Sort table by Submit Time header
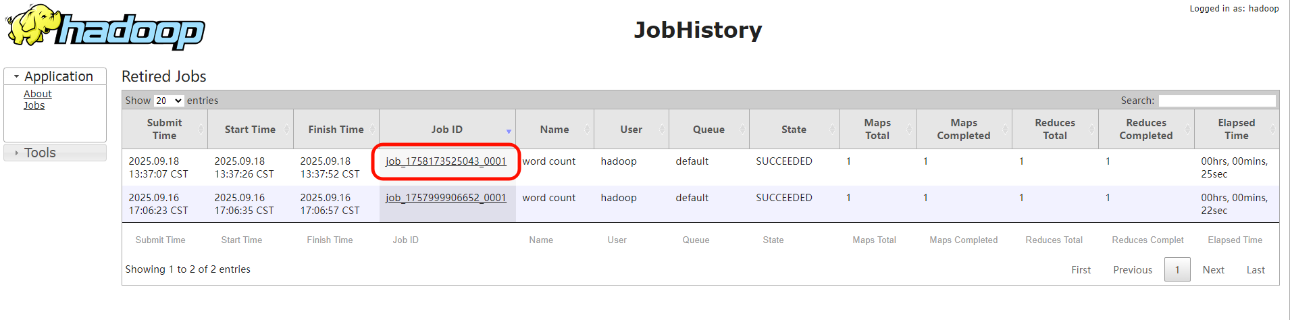1290x320 pixels. point(164,129)
